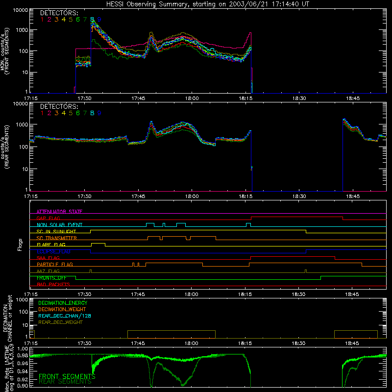Click DETECTORS: label in front segments panel
This screenshot has width=392, height=392.
[59, 13]
